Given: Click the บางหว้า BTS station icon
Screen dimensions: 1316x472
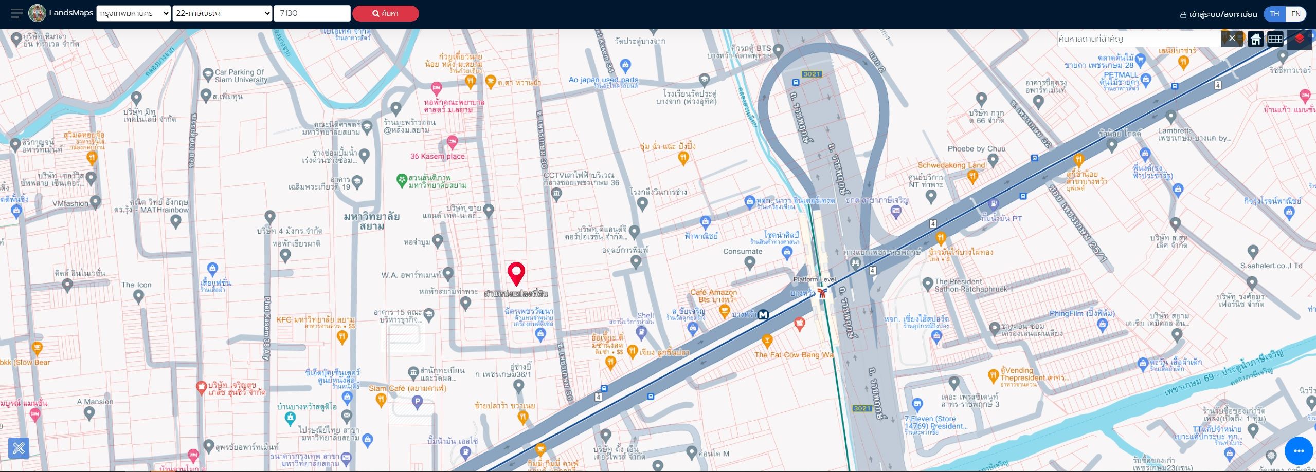Looking at the screenshot, I should (822, 293).
